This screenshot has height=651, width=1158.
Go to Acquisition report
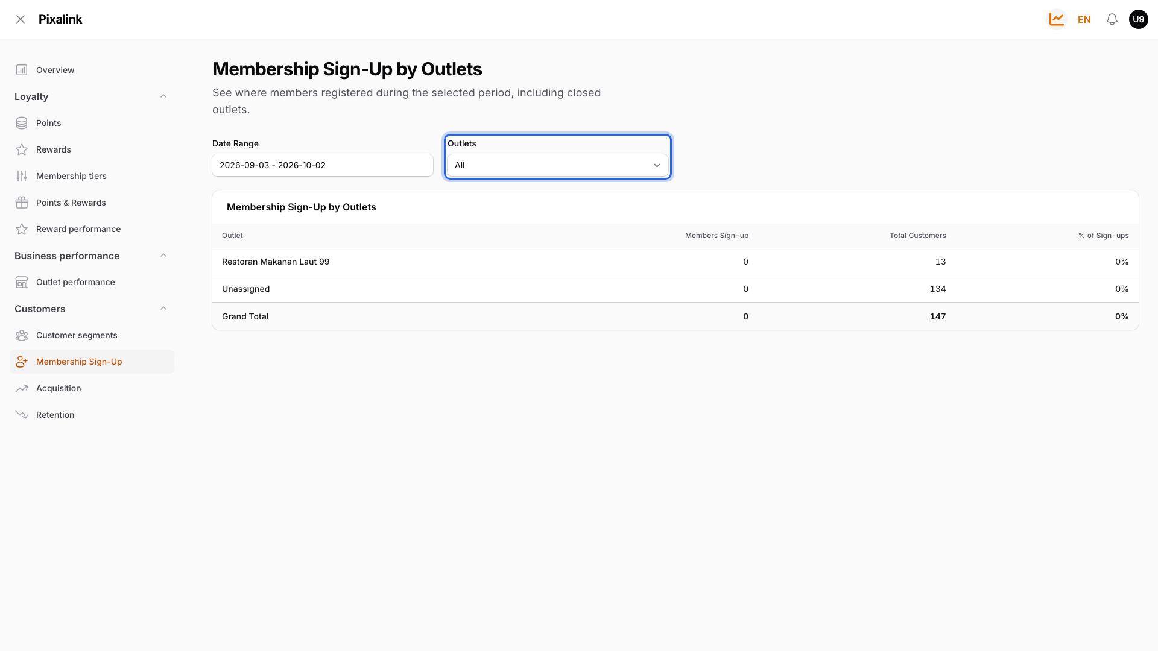click(x=92, y=388)
